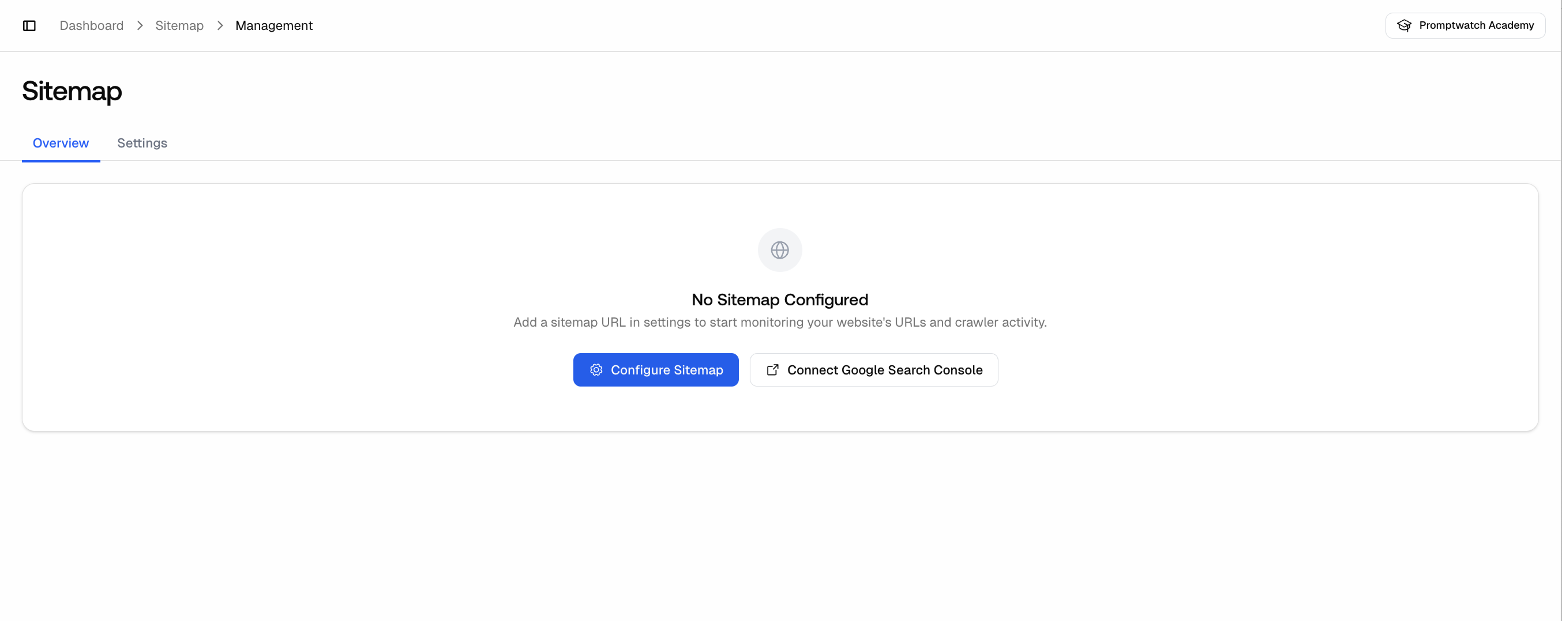Connect Google Search Console
The image size is (1562, 621).
874,370
